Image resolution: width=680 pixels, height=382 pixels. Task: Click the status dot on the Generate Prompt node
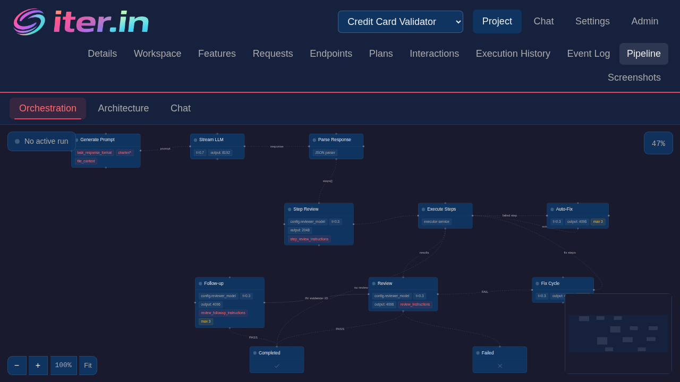point(76,140)
